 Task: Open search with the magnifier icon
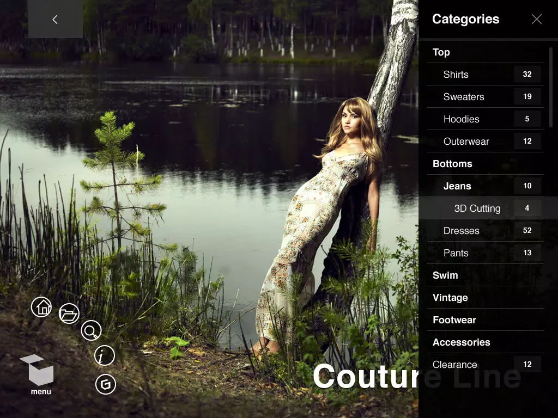[x=91, y=330]
